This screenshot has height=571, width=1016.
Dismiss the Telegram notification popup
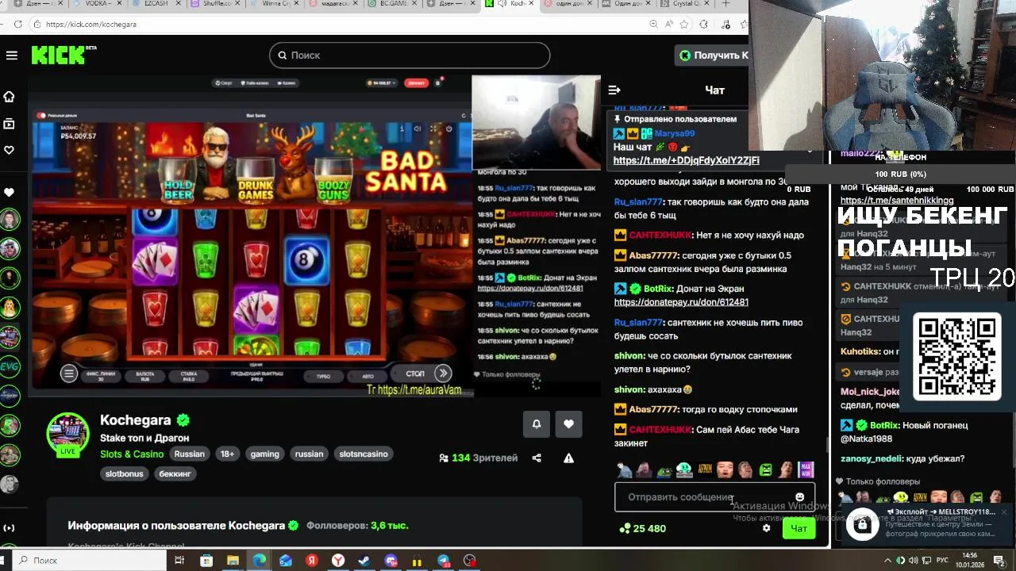[x=1004, y=512]
